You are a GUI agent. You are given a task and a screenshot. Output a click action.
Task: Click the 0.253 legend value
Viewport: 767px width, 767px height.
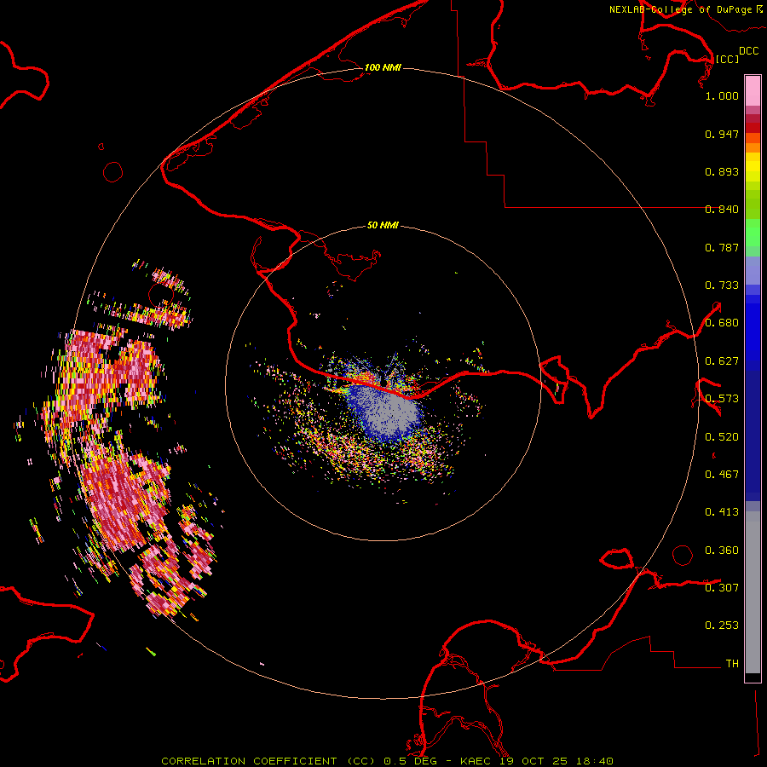coord(722,626)
